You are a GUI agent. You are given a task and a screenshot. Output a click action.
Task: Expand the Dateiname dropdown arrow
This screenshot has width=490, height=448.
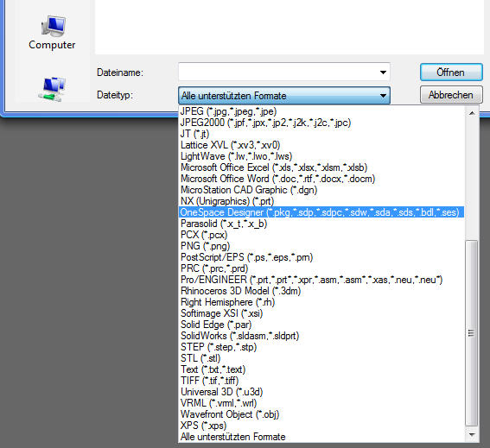point(383,73)
